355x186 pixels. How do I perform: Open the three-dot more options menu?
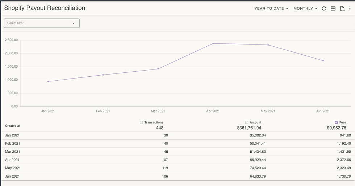(x=350, y=9)
